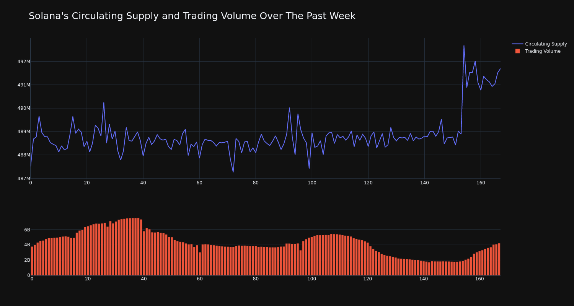This screenshot has width=574, height=306.
Task: Click the first trading volume bar at 0
Action: click(32, 261)
